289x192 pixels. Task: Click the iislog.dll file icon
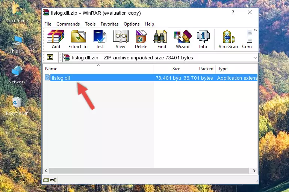[x=47, y=77]
